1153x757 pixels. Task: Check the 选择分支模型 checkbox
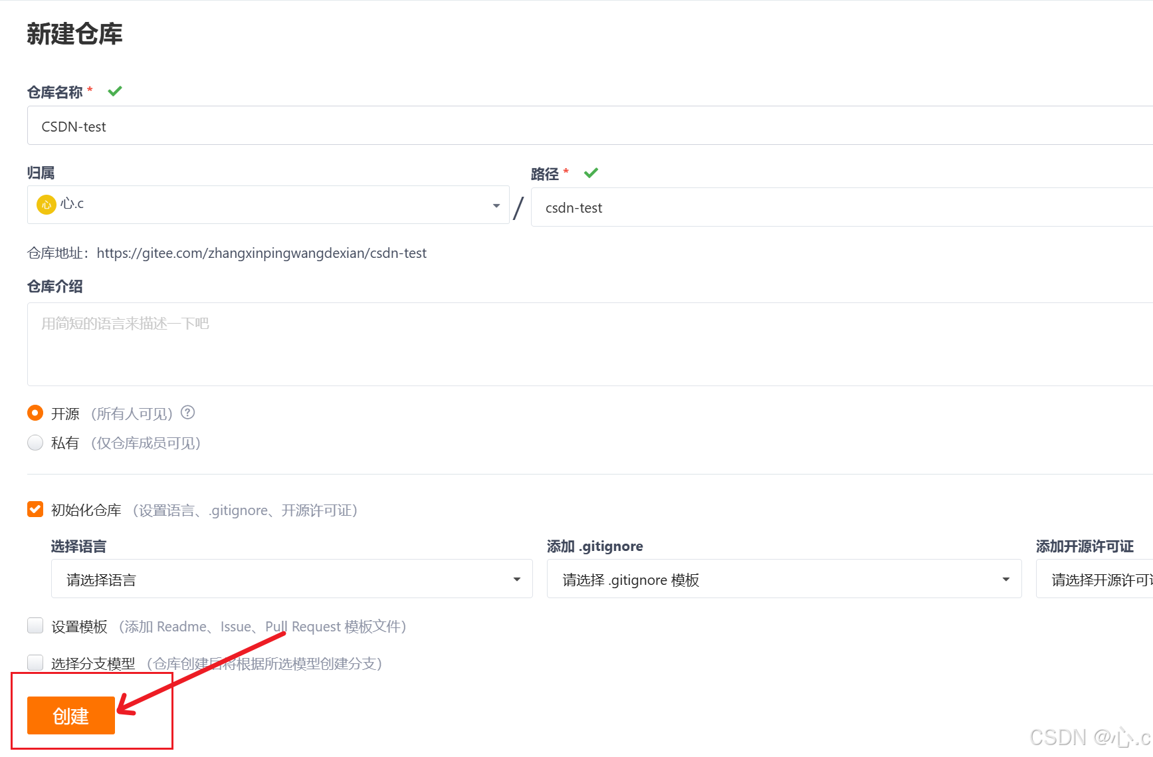tap(35, 663)
